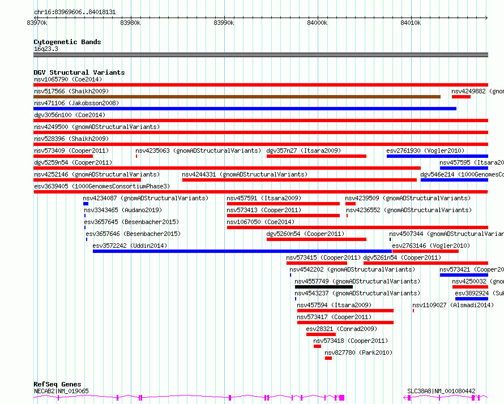The height and width of the screenshot is (404, 504).
Task: Click label nsv1067050 (Coe2014)
Action: (x=260, y=222)
